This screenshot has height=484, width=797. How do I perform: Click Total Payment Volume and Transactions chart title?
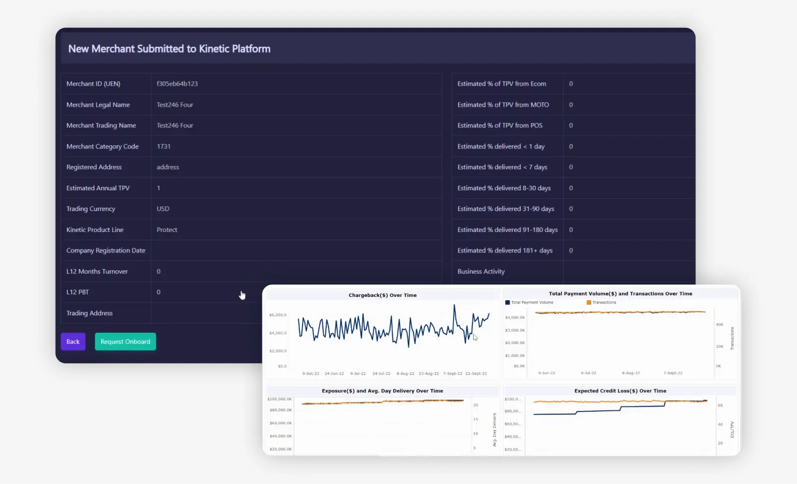(x=620, y=294)
